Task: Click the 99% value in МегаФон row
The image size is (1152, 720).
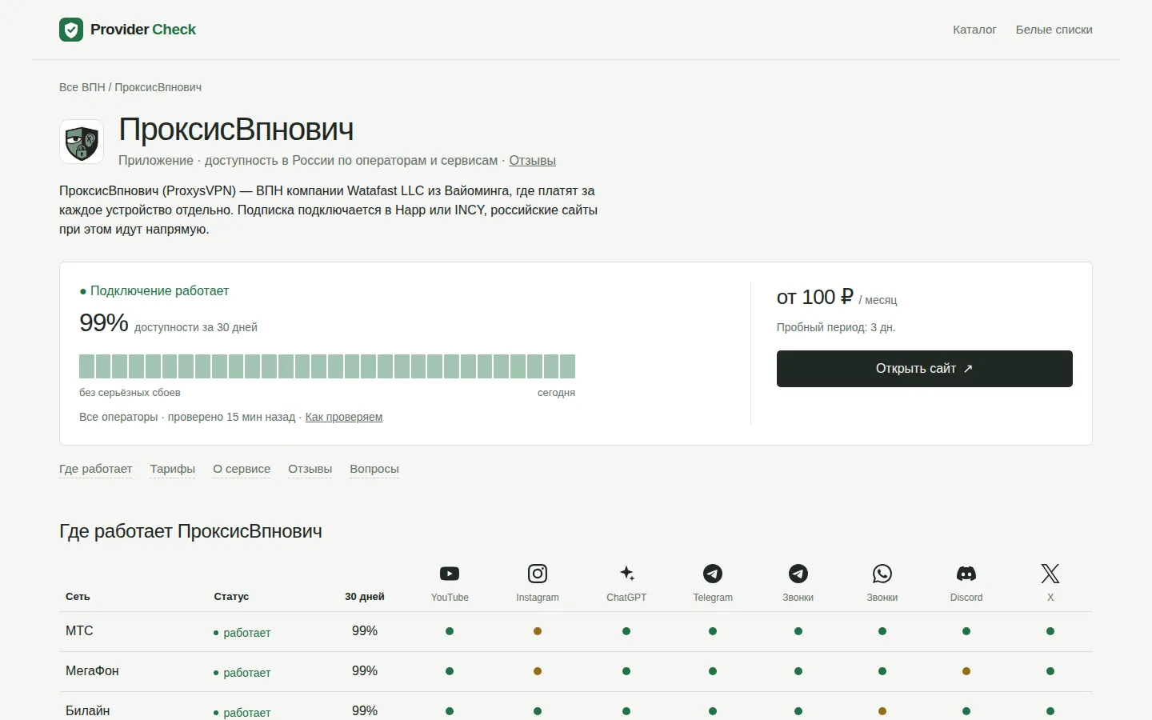Action: tap(365, 671)
